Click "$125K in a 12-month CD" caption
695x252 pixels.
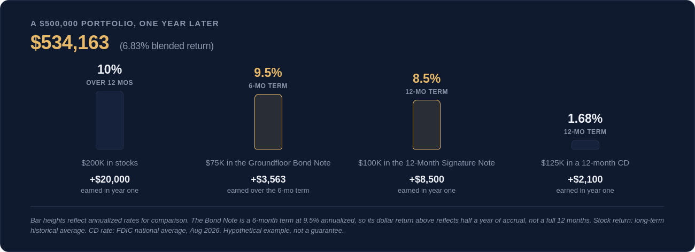pos(585,162)
